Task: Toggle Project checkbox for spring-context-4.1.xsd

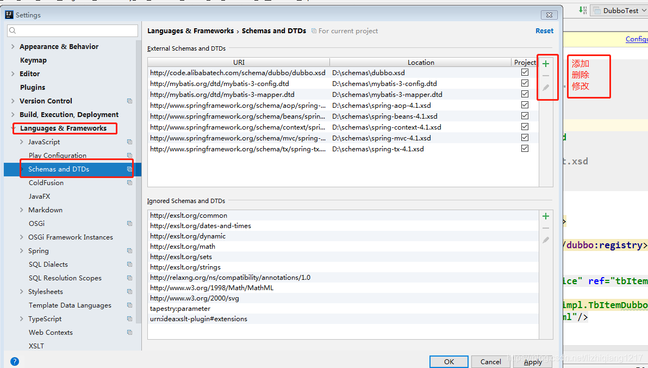Action: tap(525, 127)
